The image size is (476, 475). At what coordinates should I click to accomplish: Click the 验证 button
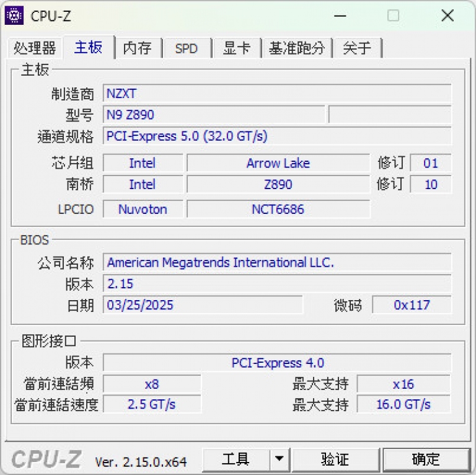(x=335, y=459)
